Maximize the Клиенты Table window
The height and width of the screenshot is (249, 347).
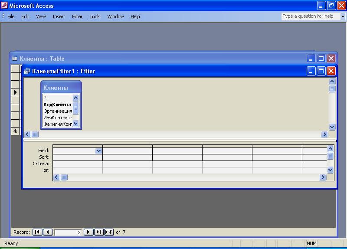(x=321, y=59)
